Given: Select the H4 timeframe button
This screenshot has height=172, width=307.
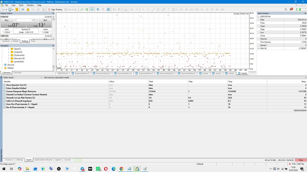Looking at the screenshot, I should click(207, 9).
